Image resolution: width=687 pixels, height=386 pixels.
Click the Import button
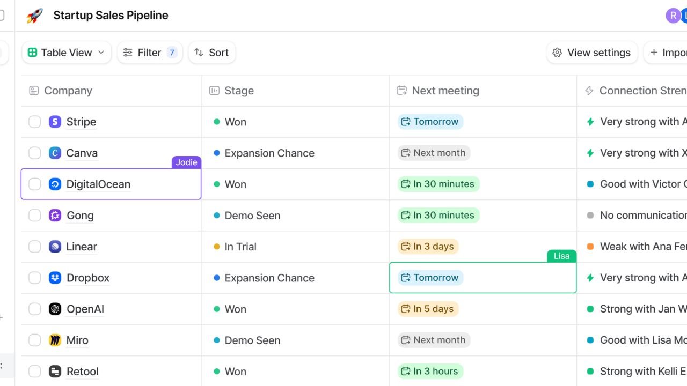click(670, 52)
